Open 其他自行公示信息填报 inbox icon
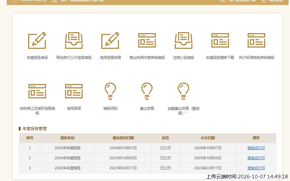The height and width of the screenshot is (181, 290). pos(74,40)
